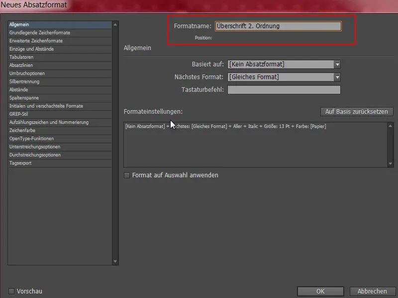Click Formateinstellungen box scroll-up arrow
Screen dimensions: 398x298
391,126
